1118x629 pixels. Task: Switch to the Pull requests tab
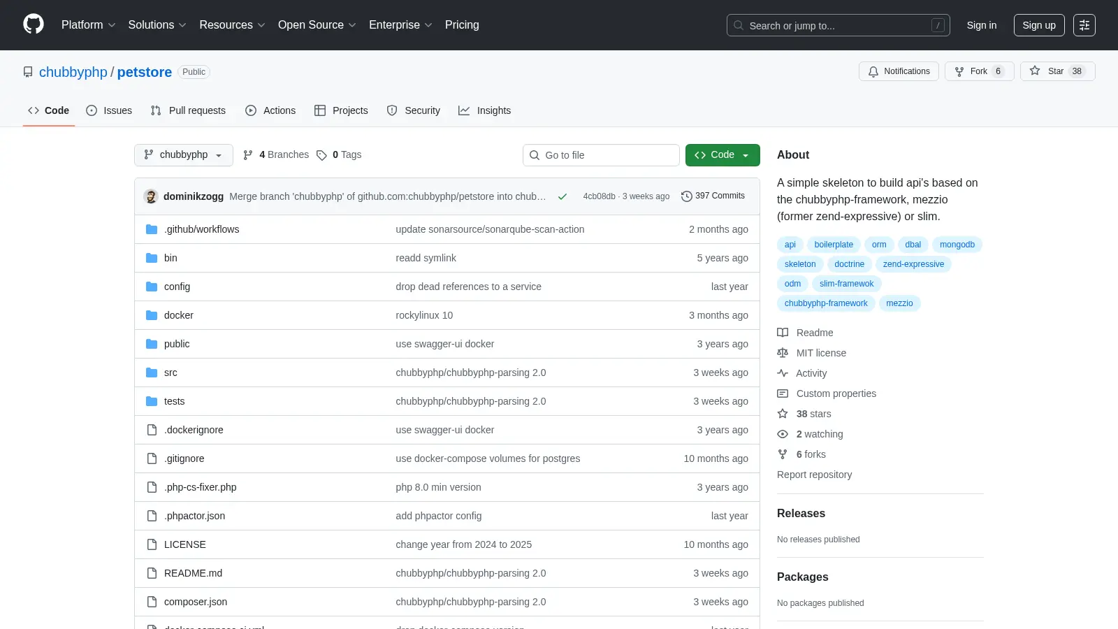188,110
